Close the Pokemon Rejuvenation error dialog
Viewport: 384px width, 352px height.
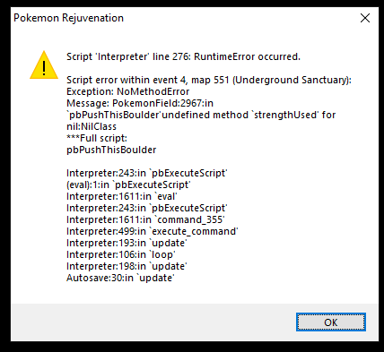coord(365,18)
